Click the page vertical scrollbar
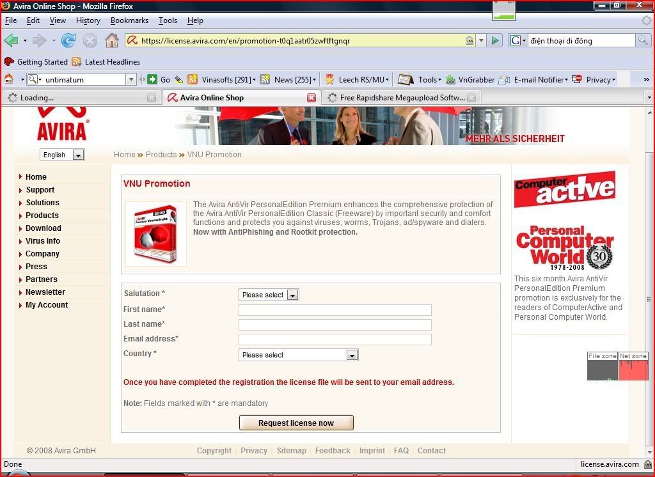The width and height of the screenshot is (655, 477). [x=649, y=299]
